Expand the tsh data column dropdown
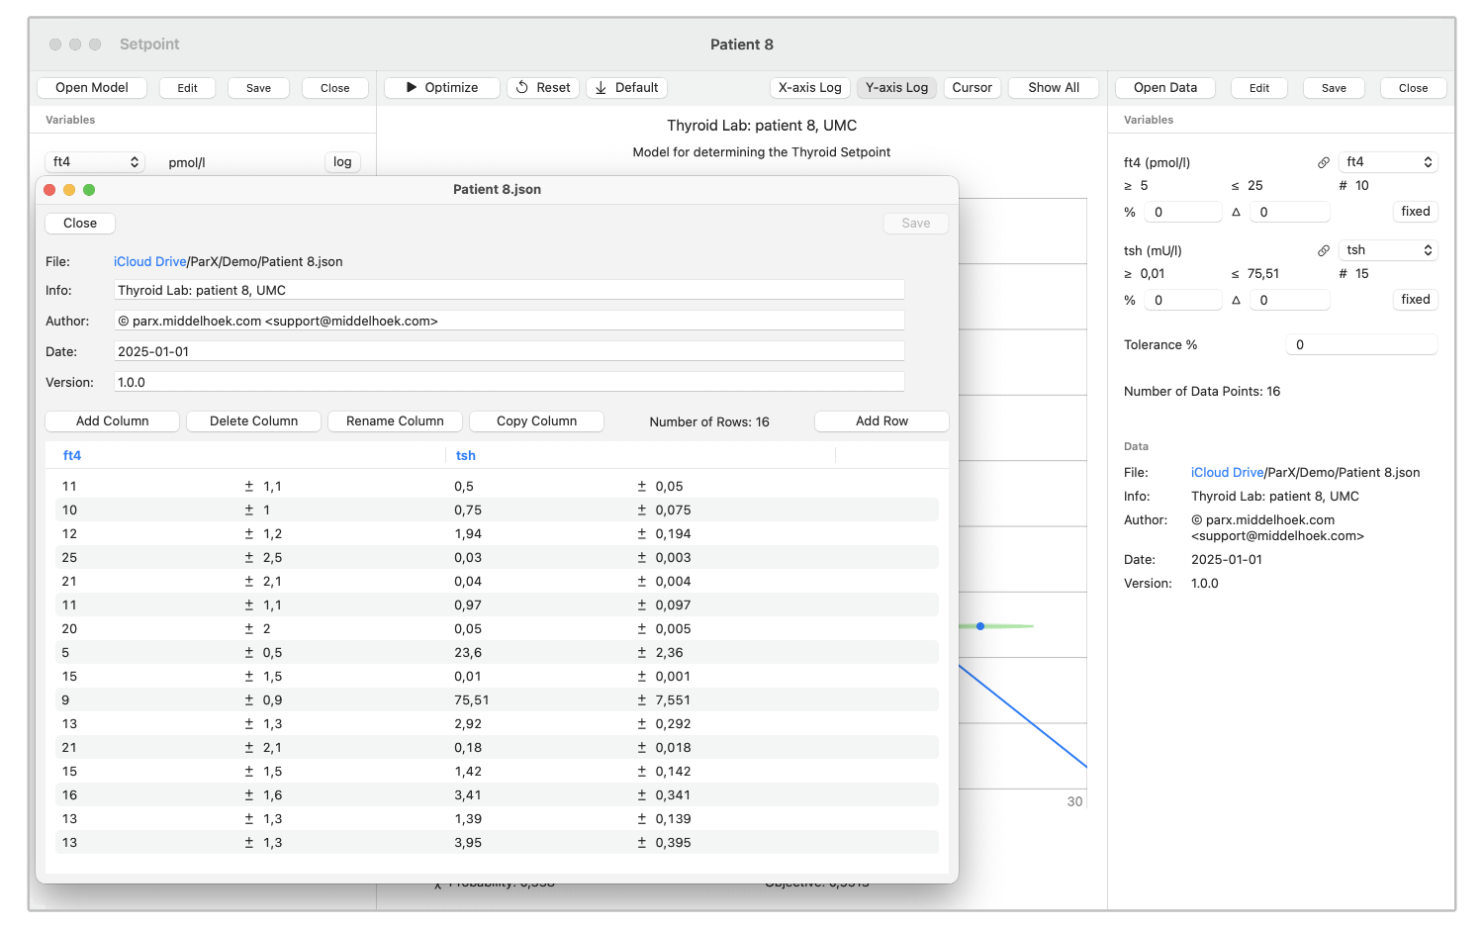The height and width of the screenshot is (928, 1484). [1388, 250]
